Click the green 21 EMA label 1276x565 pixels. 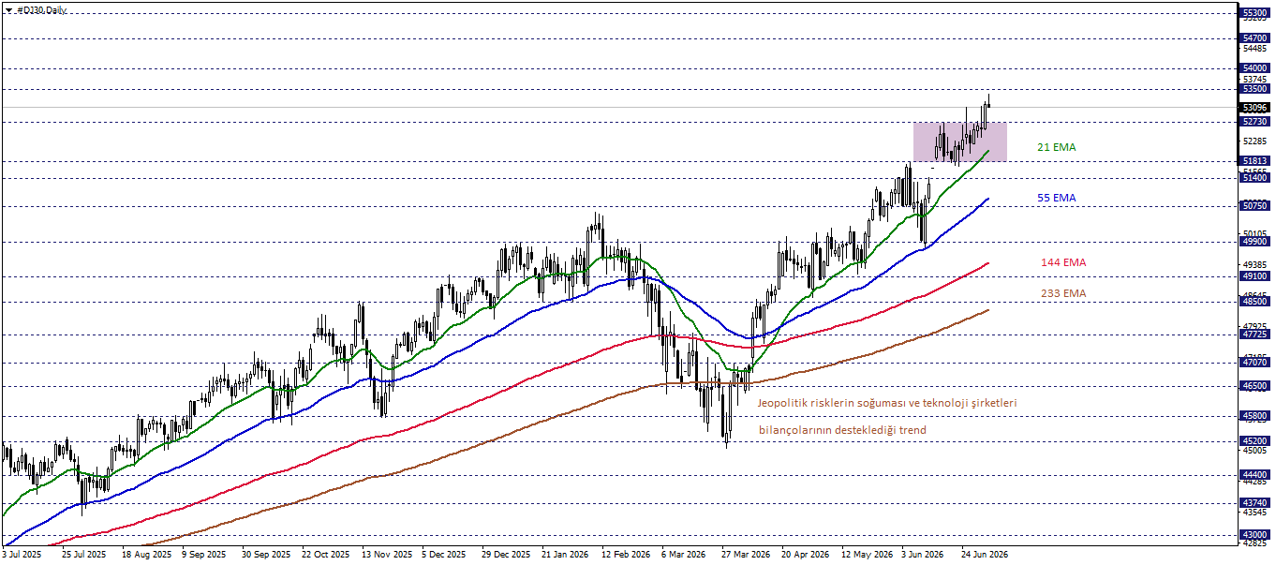1056,147
